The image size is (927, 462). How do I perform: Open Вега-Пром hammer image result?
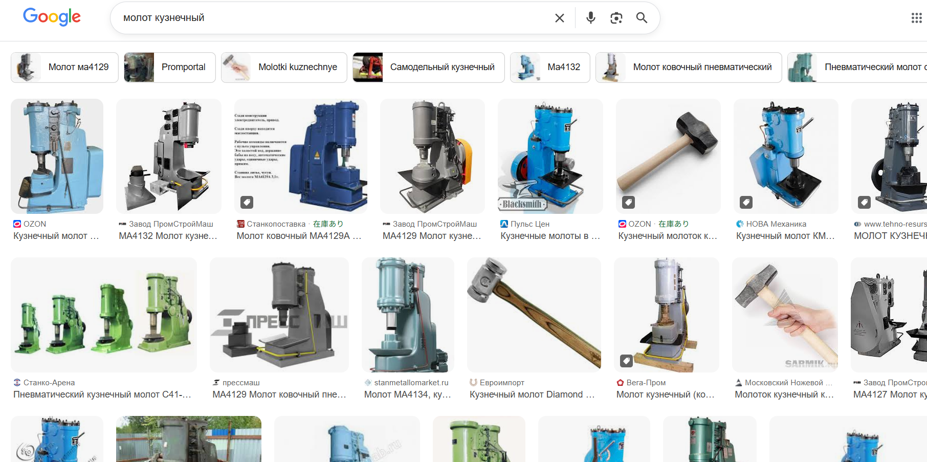point(667,315)
